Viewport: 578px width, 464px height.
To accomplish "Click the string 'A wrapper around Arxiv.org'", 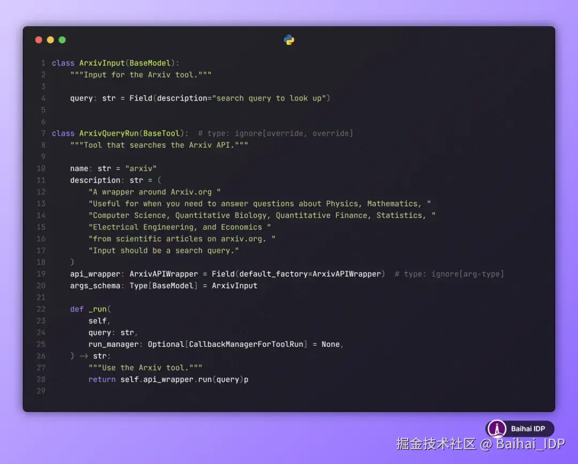I will (x=155, y=192).
